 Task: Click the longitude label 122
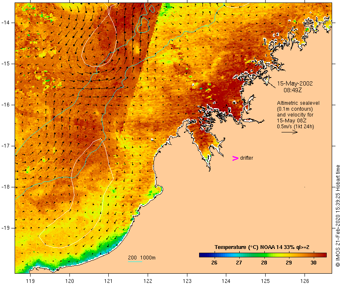[148, 281]
